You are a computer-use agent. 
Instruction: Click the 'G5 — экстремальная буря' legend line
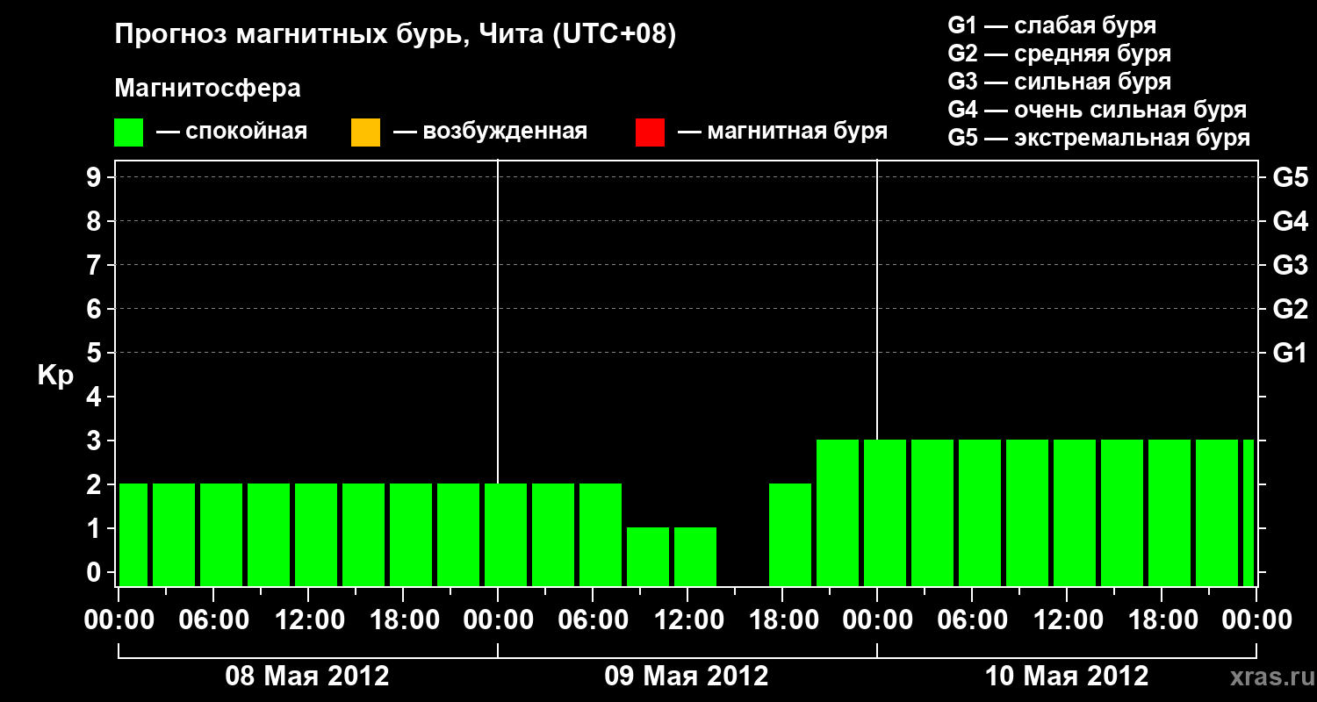point(1099,138)
